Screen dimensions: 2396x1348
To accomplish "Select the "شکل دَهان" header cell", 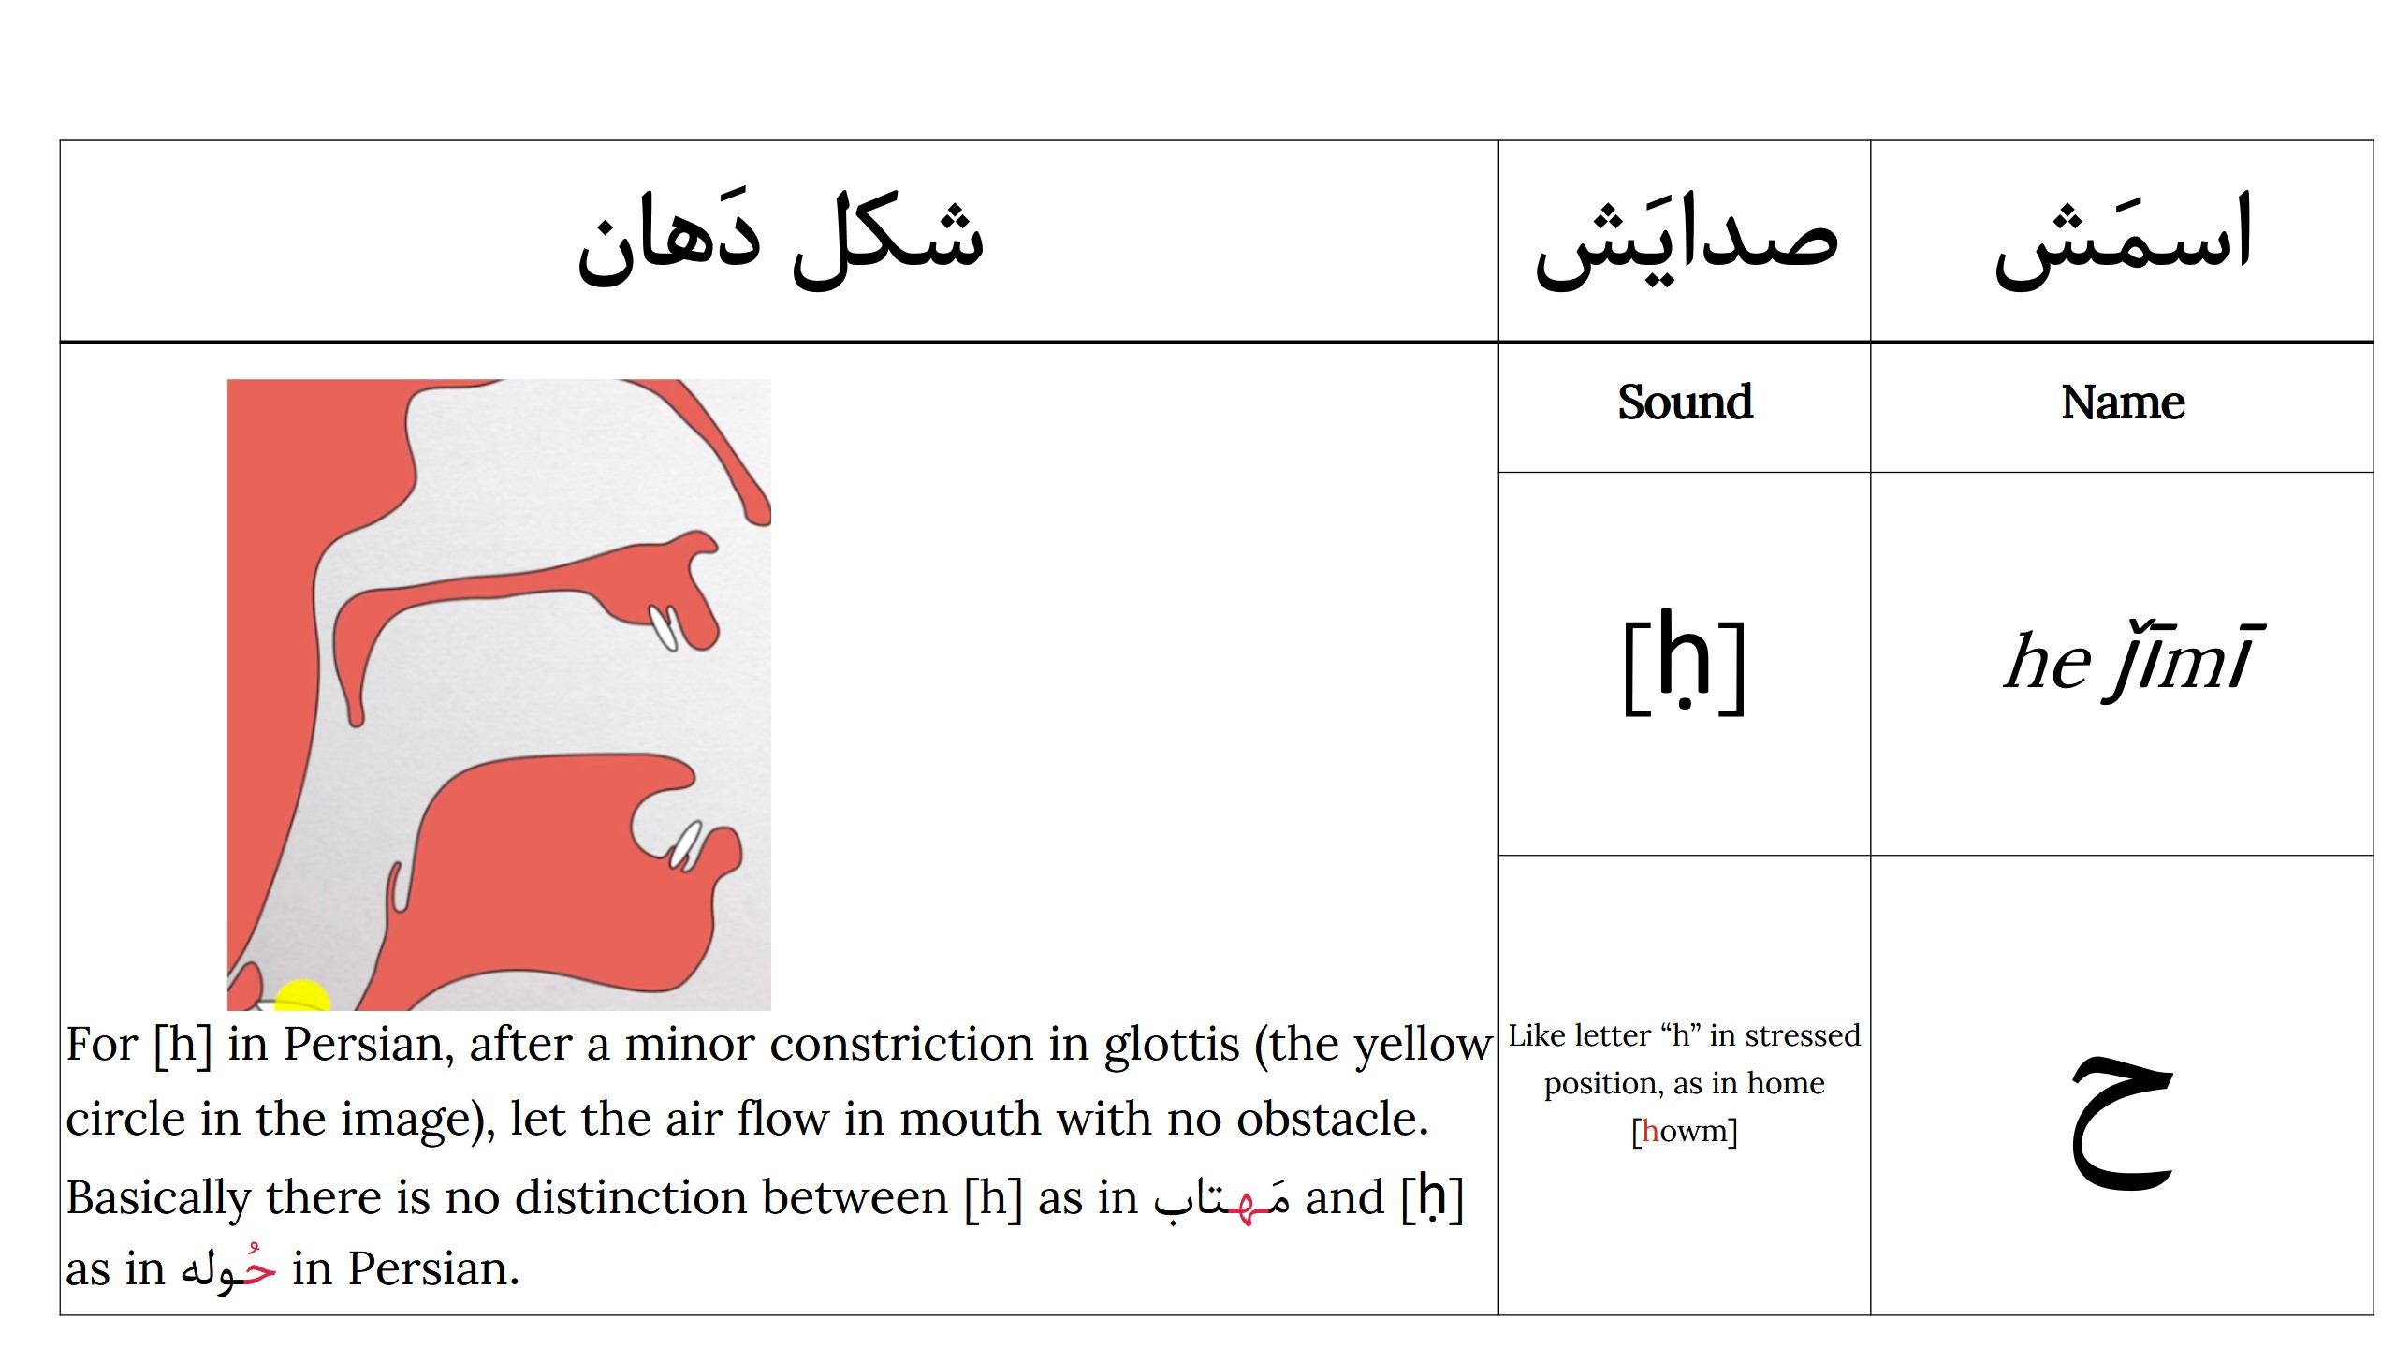I will tap(779, 241).
